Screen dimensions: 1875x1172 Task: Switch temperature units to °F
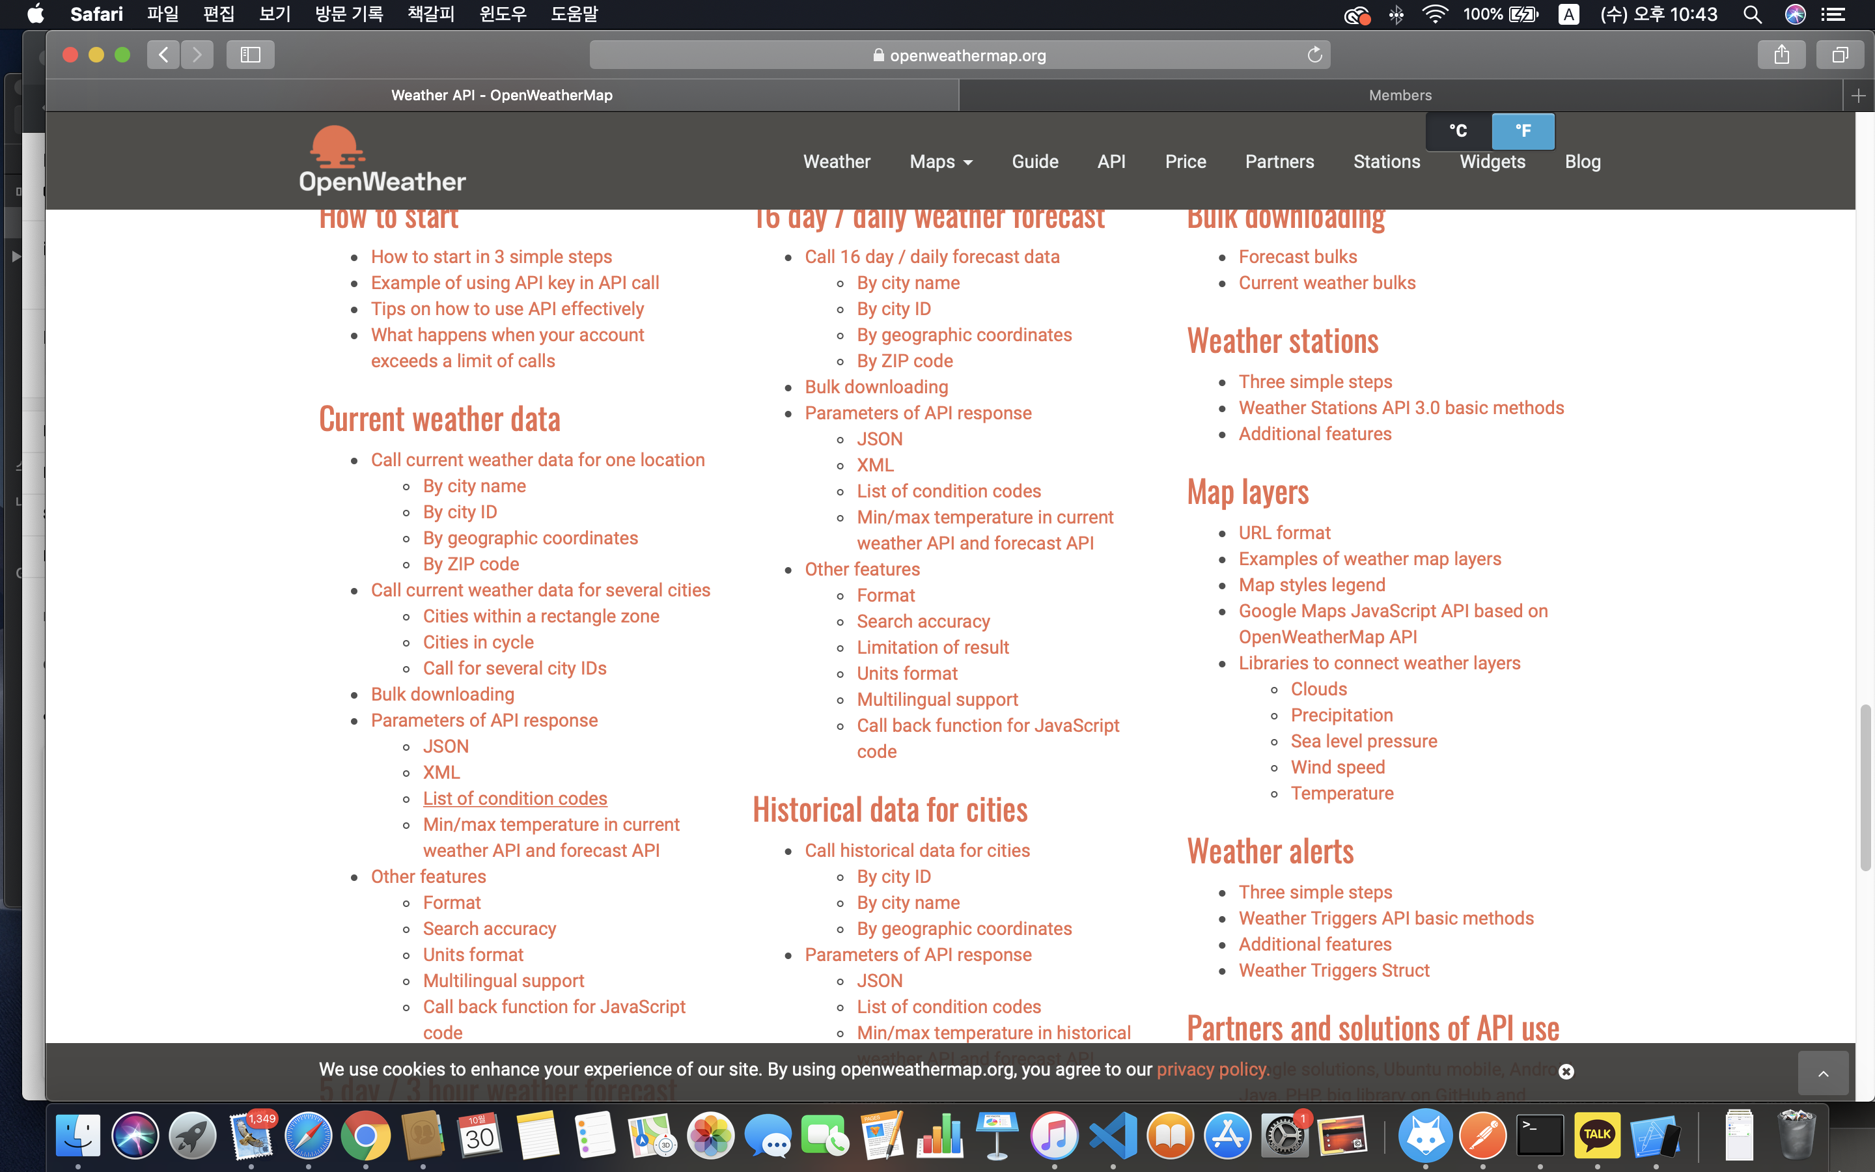[1523, 131]
